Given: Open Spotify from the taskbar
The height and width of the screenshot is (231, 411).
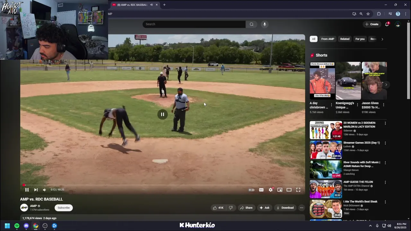Looking at the screenshot, I should point(17,226).
